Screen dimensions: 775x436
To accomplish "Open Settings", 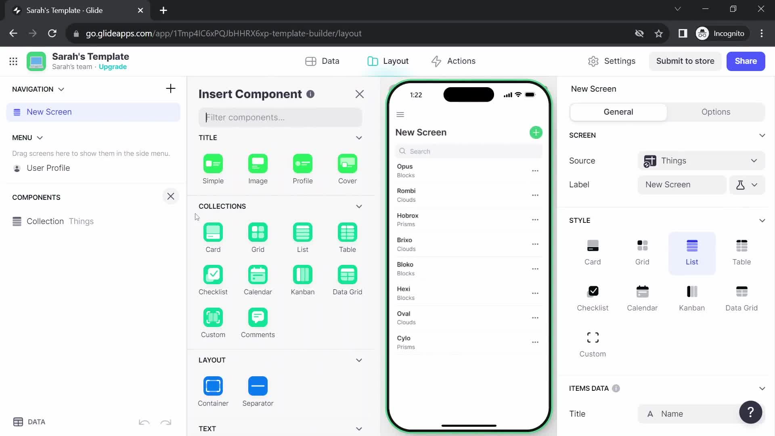I will coord(612,61).
